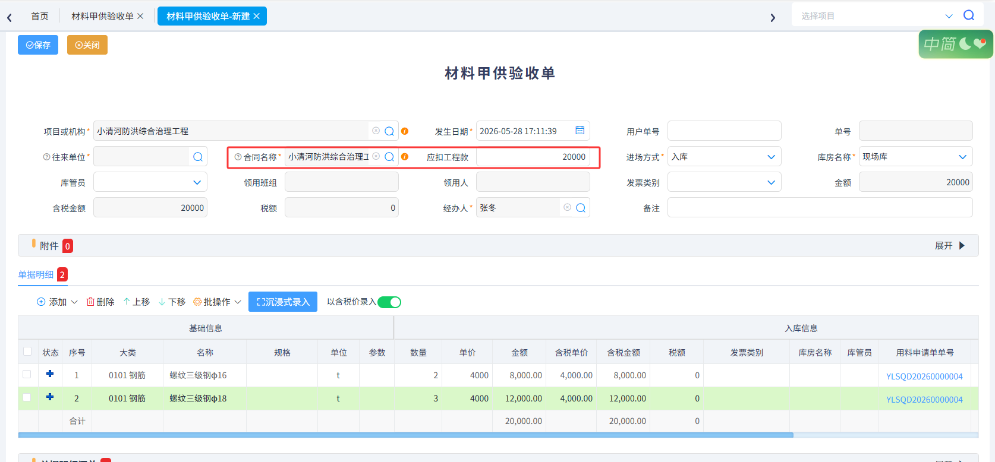Check the checkbox for row 2 螺纹三级钢φ18
Viewport: 995px width, 462px height.
(27, 397)
